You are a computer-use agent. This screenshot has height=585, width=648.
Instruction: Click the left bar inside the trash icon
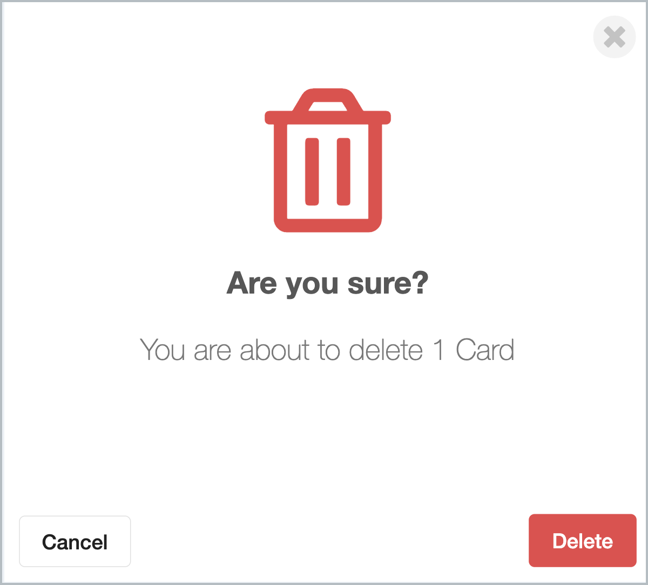[x=312, y=172]
